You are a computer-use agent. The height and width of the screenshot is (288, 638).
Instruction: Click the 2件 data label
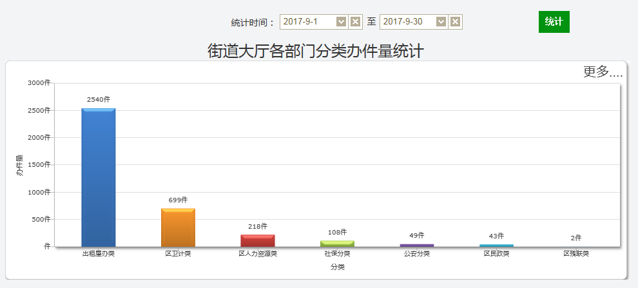(575, 238)
